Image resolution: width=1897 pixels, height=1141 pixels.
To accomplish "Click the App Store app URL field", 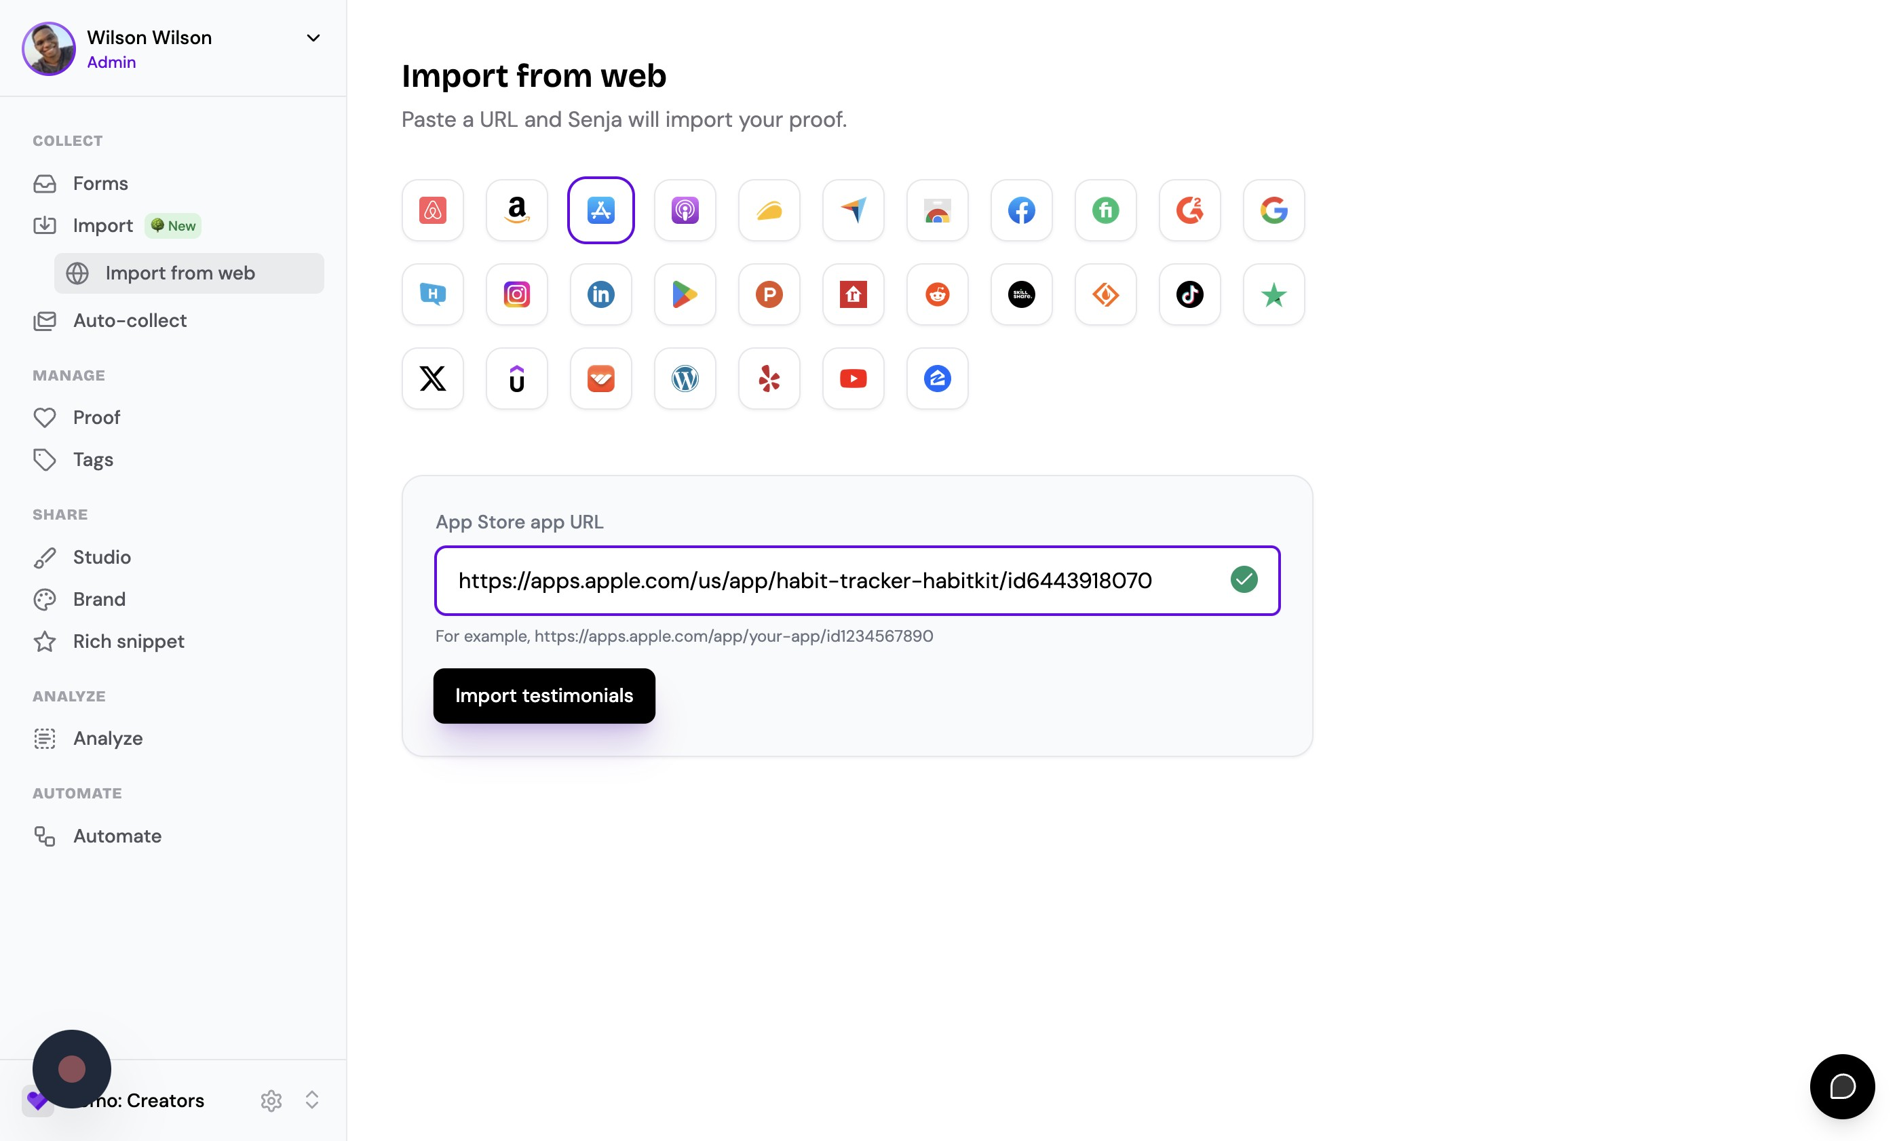I will point(857,581).
